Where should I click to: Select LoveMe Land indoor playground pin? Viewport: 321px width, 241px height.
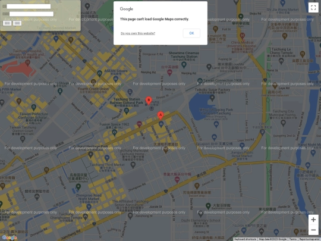(209, 67)
